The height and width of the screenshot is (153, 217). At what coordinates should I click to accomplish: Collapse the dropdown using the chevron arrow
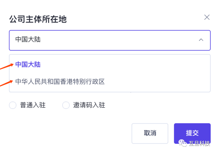[x=201, y=40]
